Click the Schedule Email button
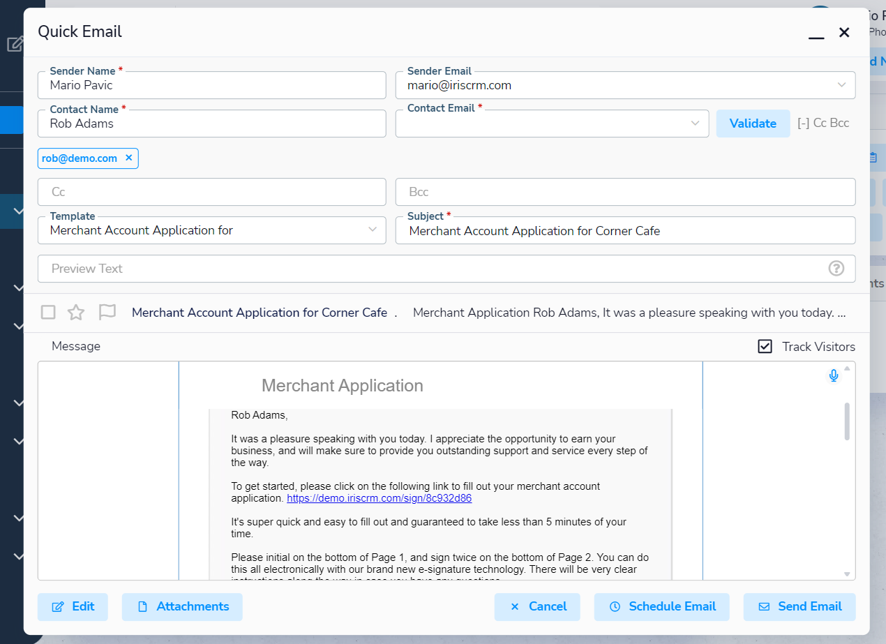The width and height of the screenshot is (886, 644). point(661,606)
